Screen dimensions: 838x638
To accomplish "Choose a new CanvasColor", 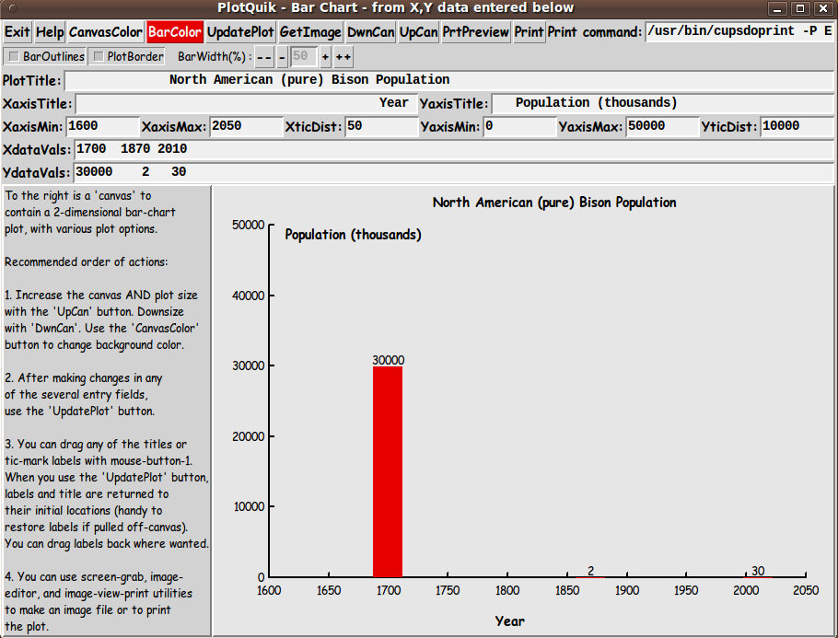I will (106, 32).
